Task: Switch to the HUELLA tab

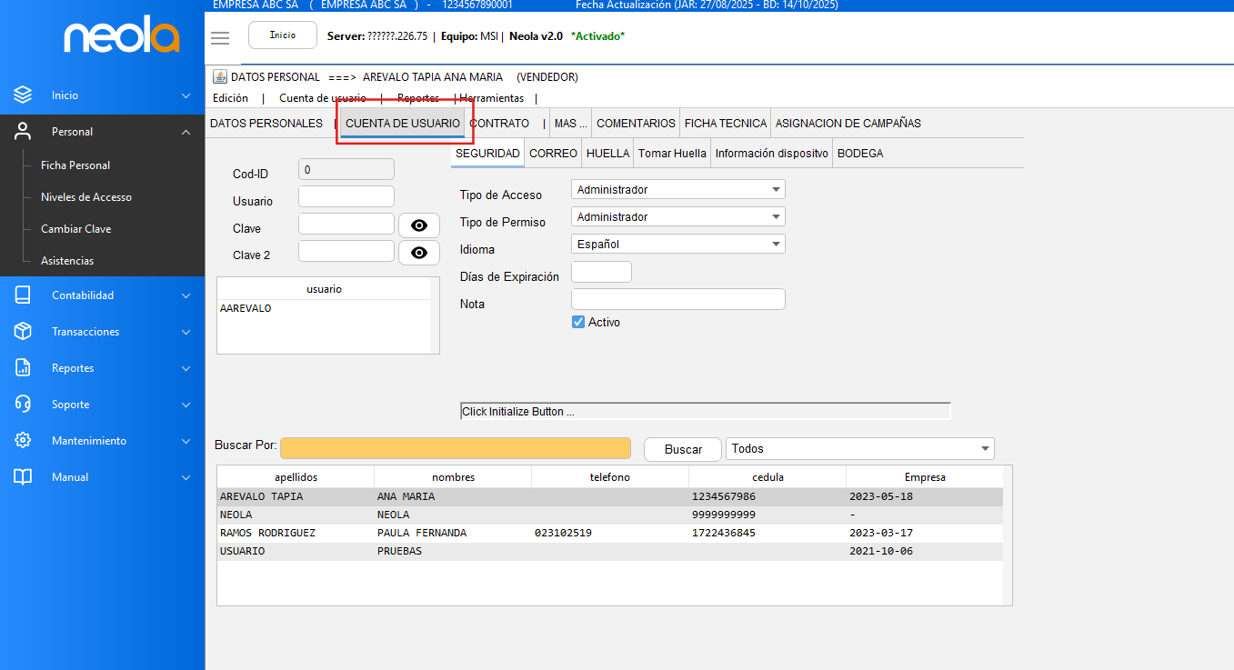Action: click(x=607, y=154)
